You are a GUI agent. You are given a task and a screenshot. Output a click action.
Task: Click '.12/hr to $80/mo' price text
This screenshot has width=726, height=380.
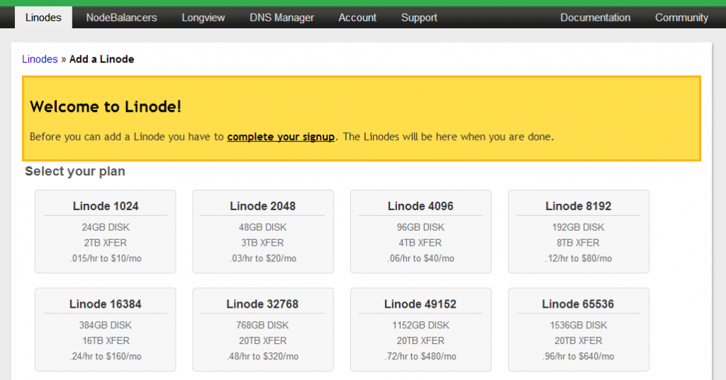pos(579,258)
